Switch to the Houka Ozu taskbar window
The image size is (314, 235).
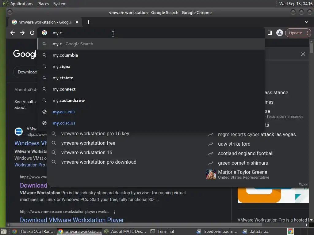point(34,231)
